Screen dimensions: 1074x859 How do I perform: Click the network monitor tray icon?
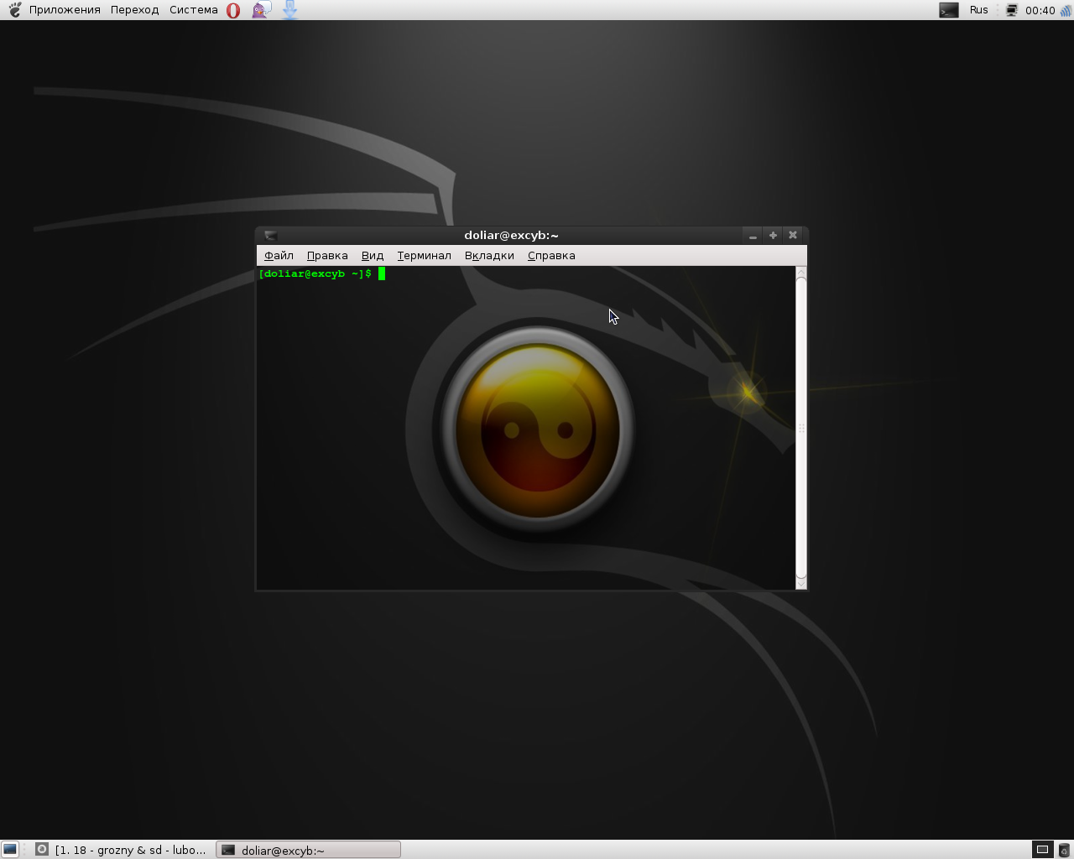pos(1011,10)
